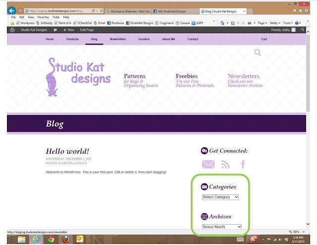Screen dimensions: 317x245
Task: Go to the Goodies nav link
Action: (144, 39)
